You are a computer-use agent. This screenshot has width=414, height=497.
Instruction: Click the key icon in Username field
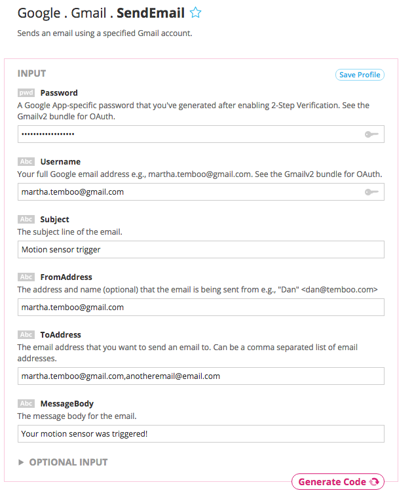pyautogui.click(x=371, y=192)
